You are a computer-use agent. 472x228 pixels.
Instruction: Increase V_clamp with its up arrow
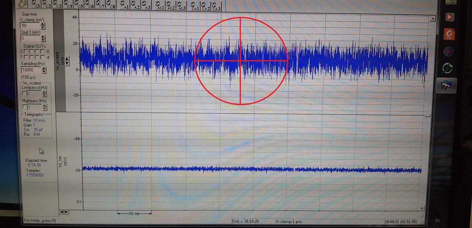click(43, 24)
